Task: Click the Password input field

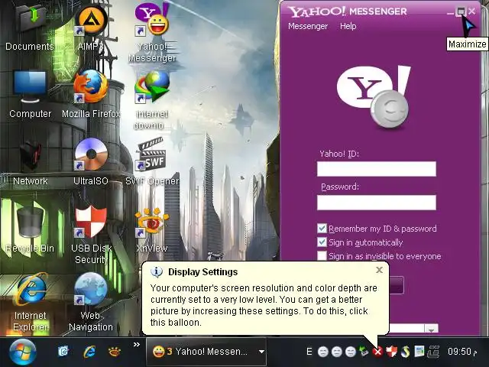Action: coord(377,203)
